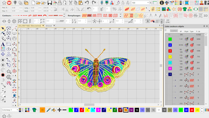Expand color 2 group in object list
The image size is (209, 118).
click(167, 45)
